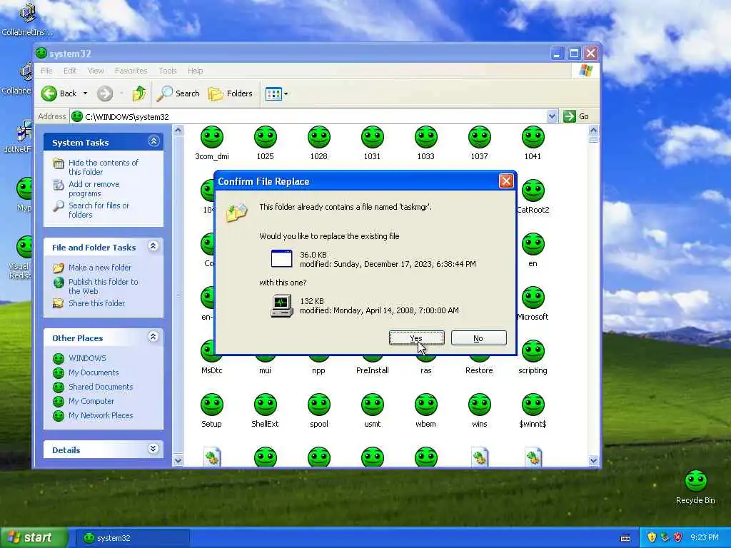Select the 1025 folder icon
Screen dimensions: 731x548
266,138
